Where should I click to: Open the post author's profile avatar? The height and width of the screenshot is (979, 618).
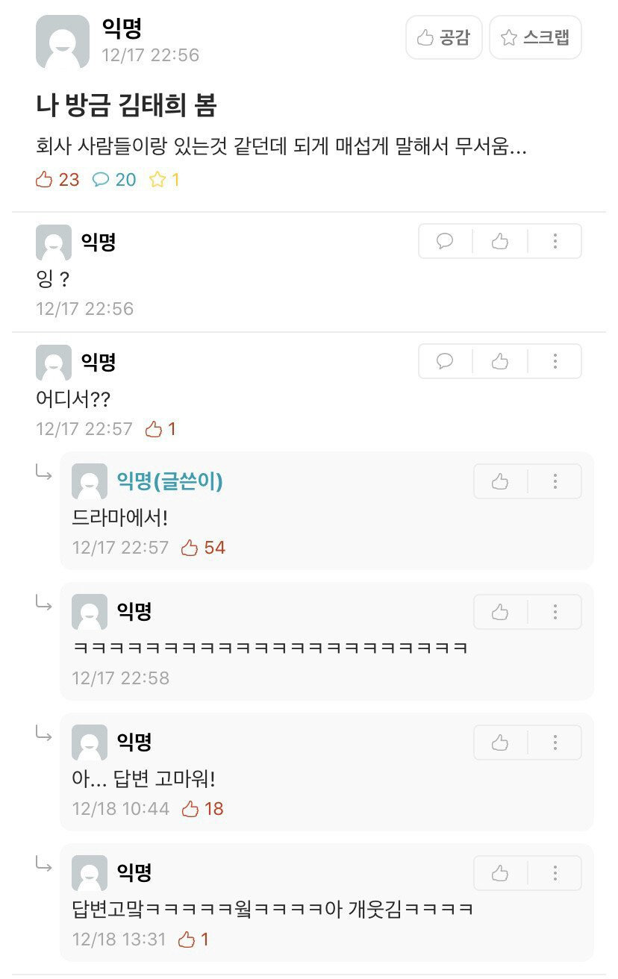(63, 42)
